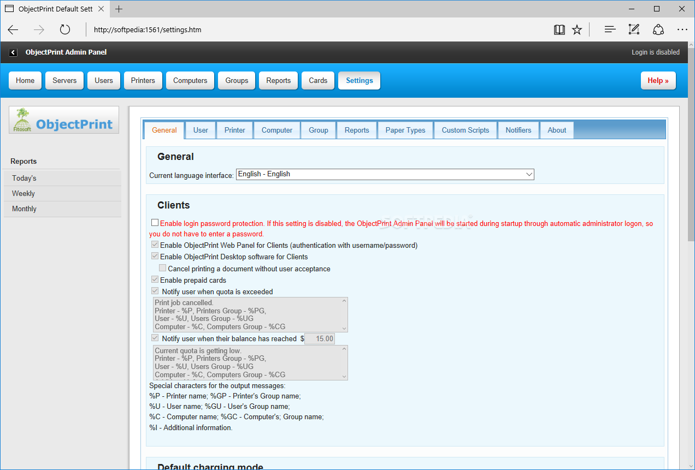
Task: Click the balance threshold 15.00 field
Action: click(x=320, y=338)
